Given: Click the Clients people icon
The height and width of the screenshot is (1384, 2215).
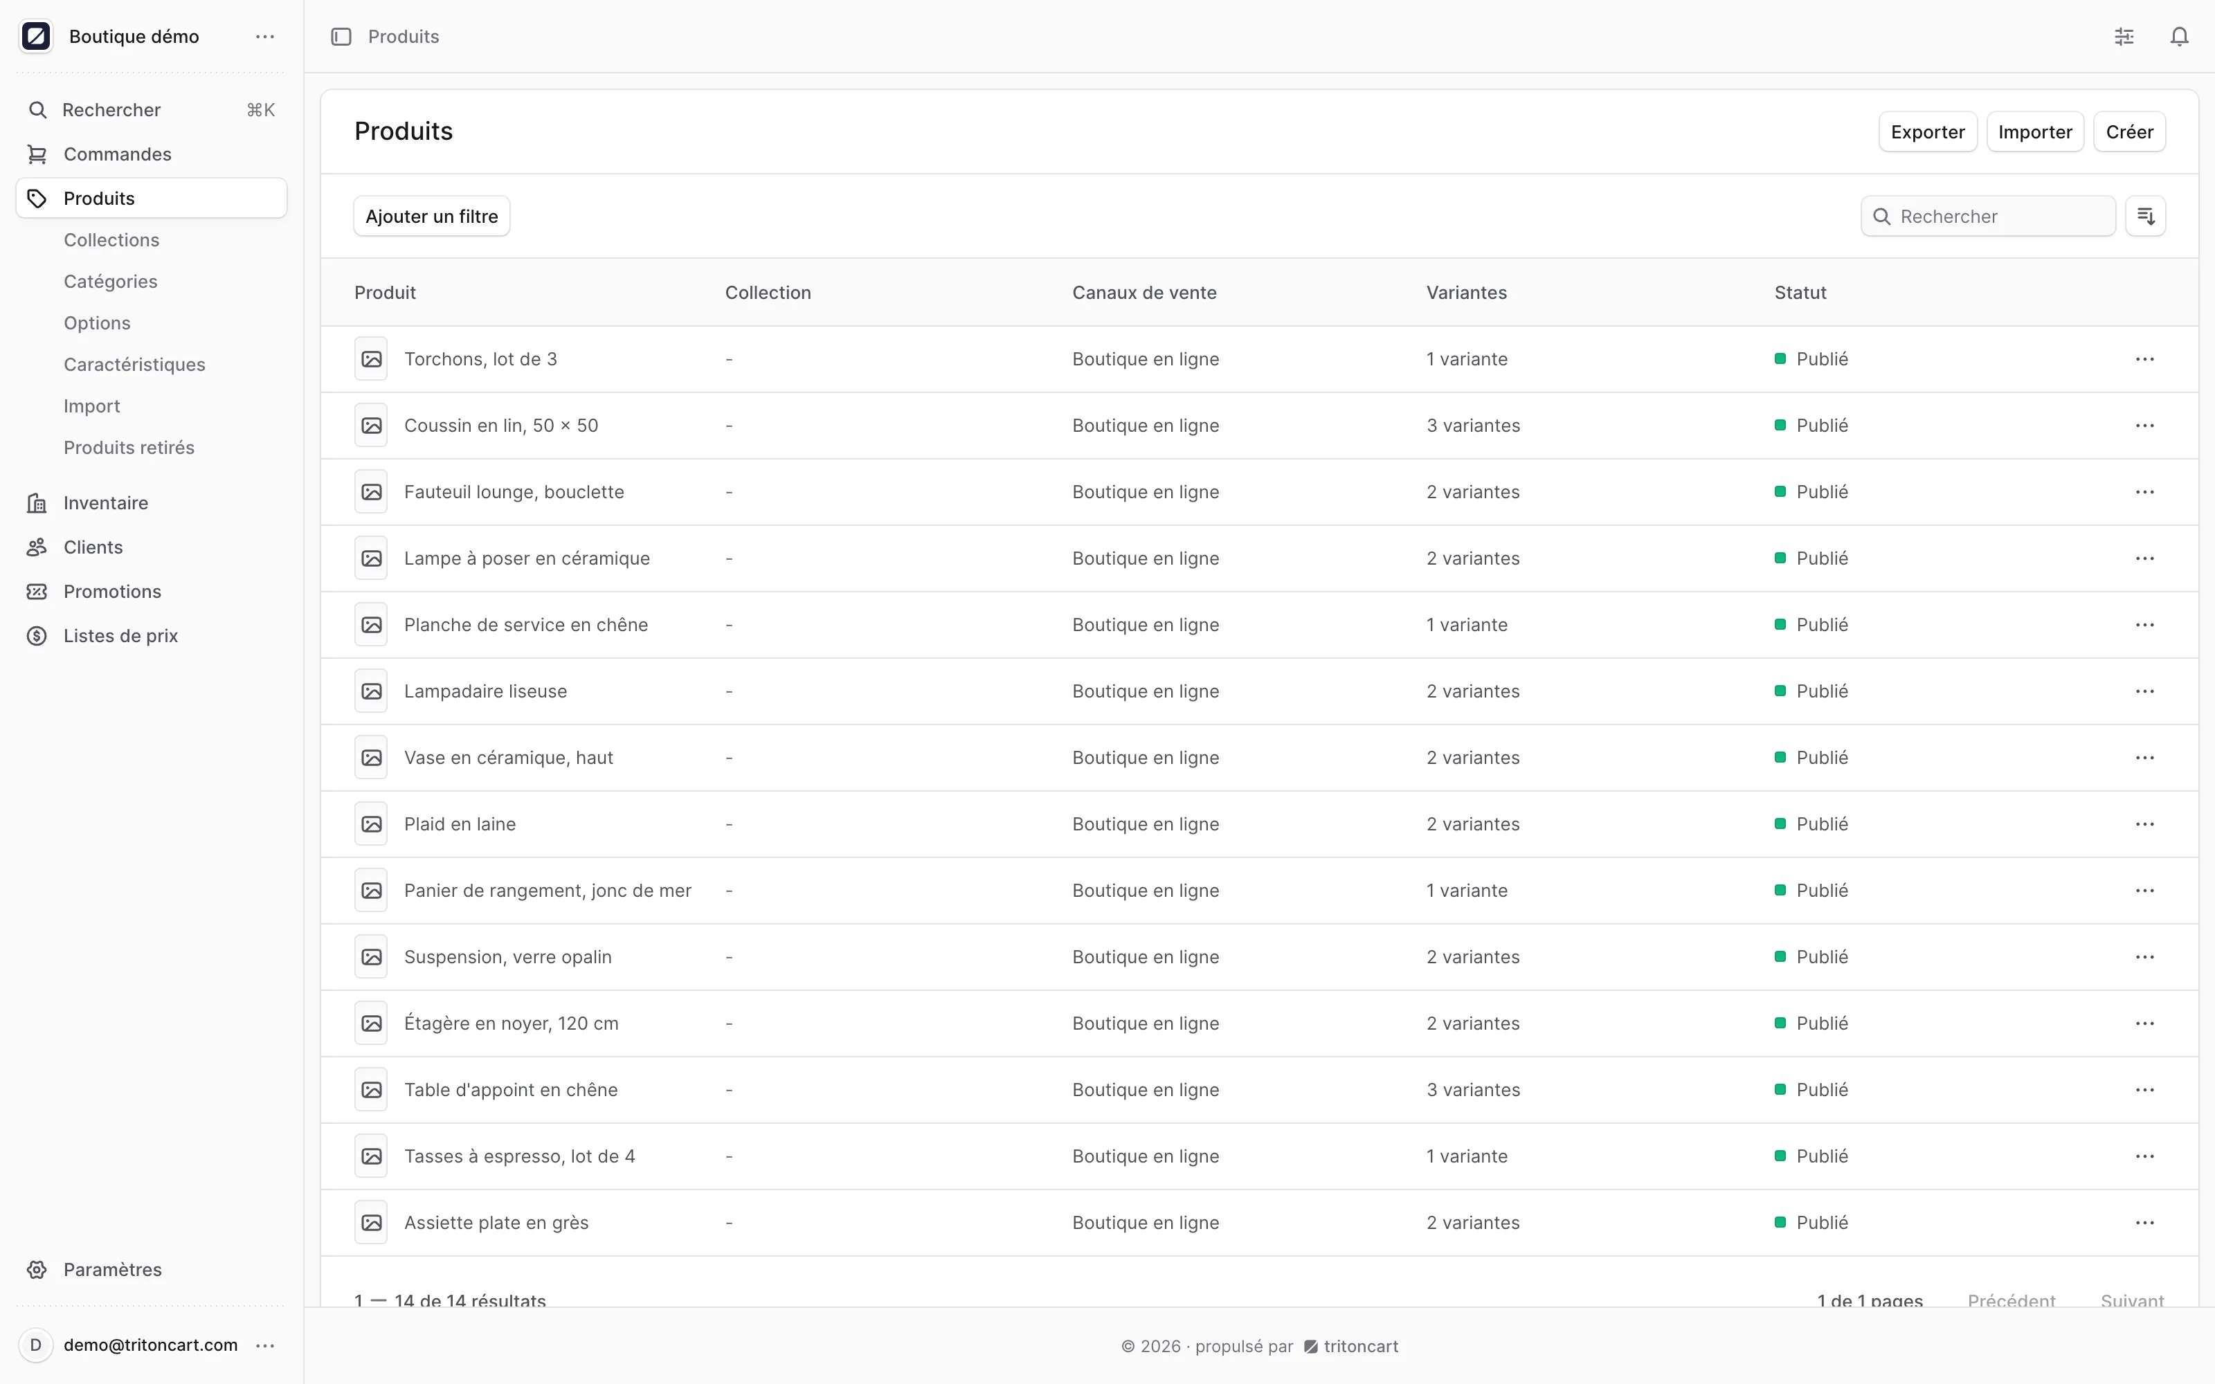Looking at the screenshot, I should 37,547.
